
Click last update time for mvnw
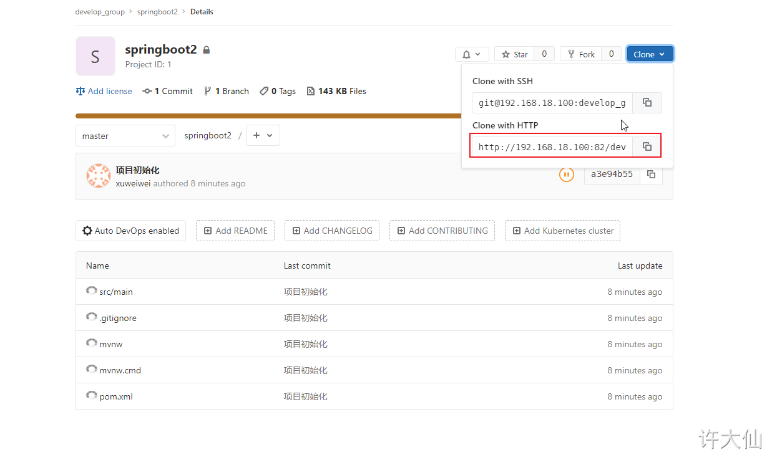[x=635, y=344]
